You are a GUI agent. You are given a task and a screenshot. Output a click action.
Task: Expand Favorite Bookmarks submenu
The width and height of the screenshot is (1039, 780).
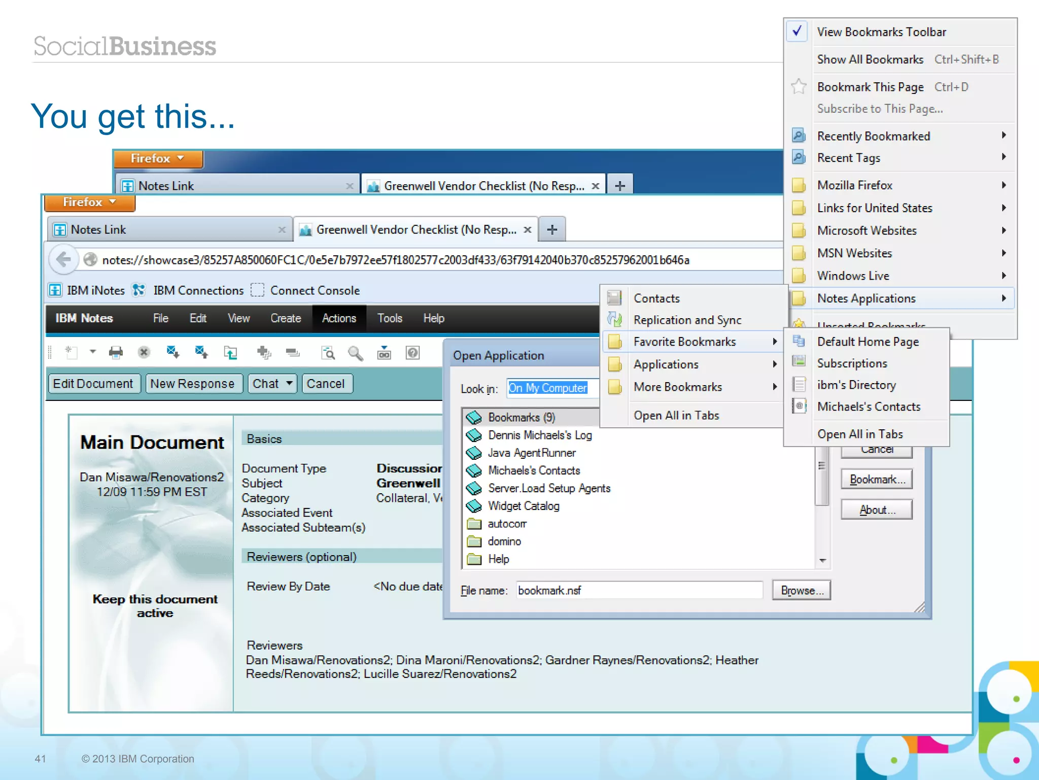click(694, 342)
